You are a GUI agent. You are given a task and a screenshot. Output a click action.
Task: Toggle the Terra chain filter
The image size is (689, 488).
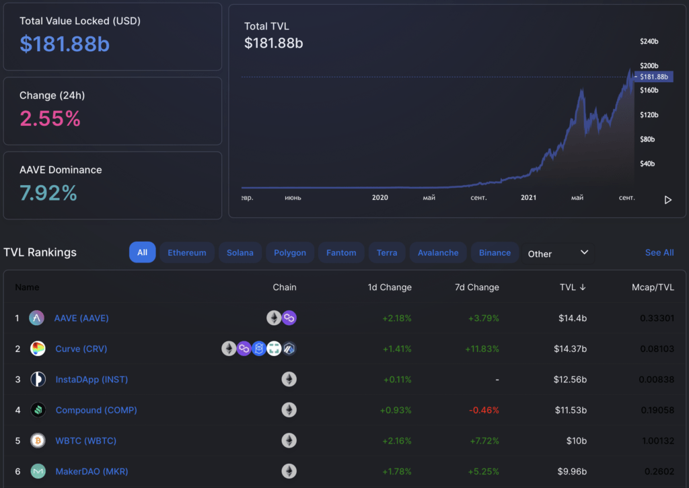click(387, 252)
